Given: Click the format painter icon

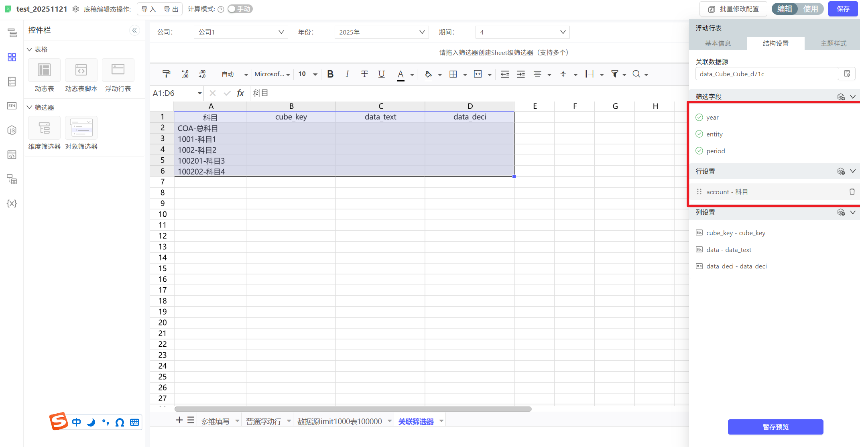Looking at the screenshot, I should (x=166, y=74).
